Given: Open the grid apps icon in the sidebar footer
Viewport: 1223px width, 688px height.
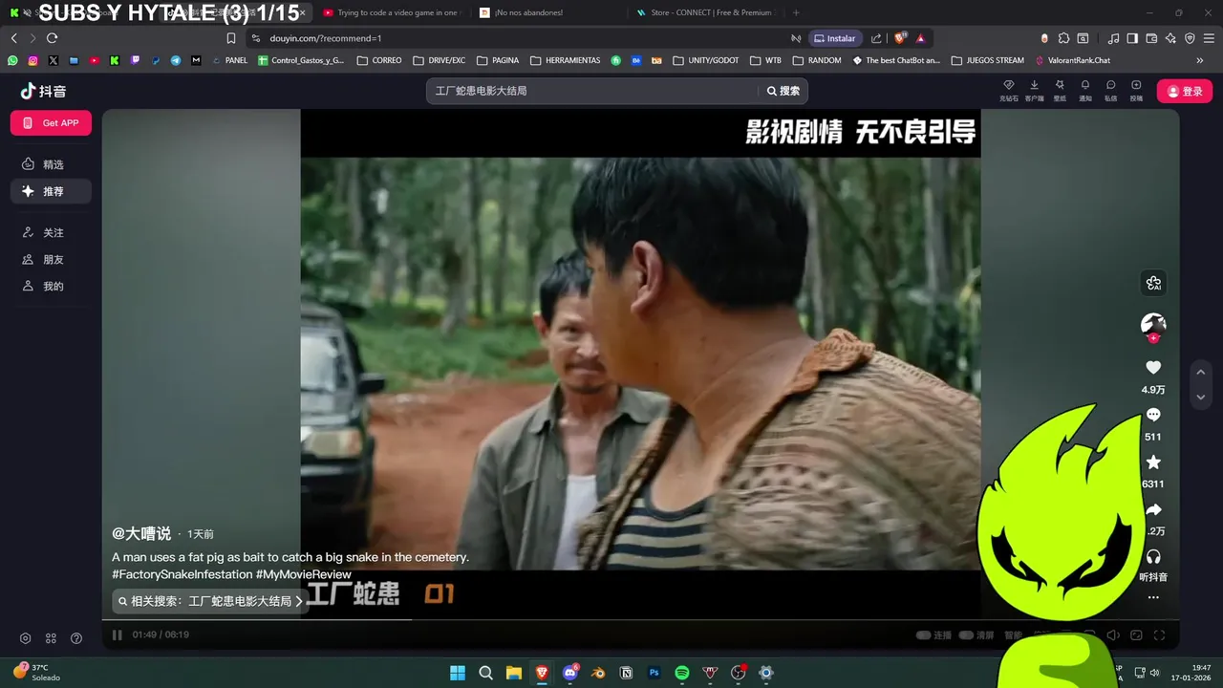Looking at the screenshot, I should [51, 638].
